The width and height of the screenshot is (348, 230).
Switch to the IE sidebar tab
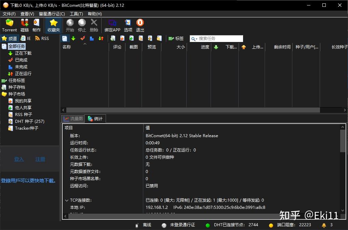[26, 39]
